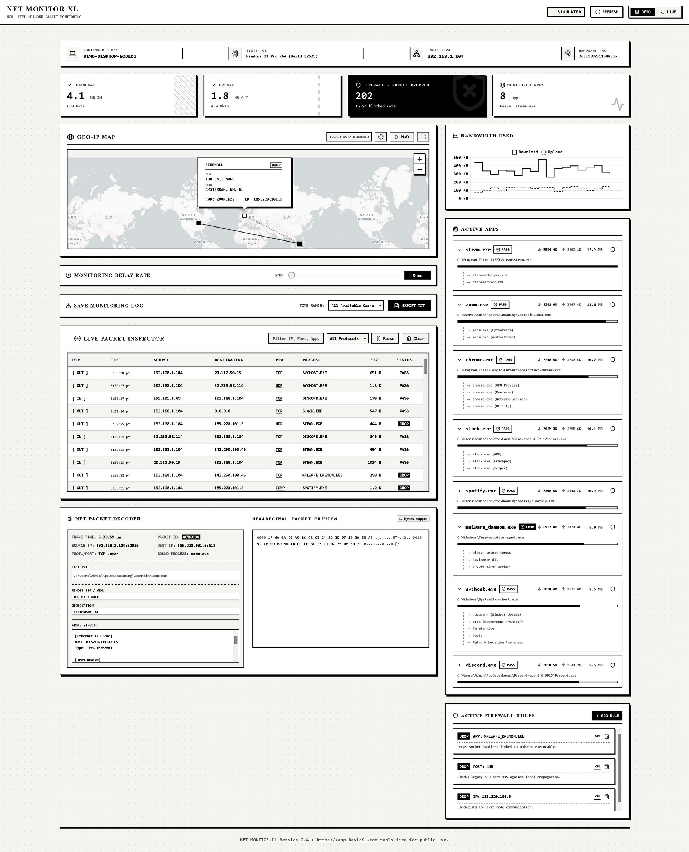Click the shield alert icon for zoom.exe
This screenshot has width=689, height=852.
click(613, 305)
